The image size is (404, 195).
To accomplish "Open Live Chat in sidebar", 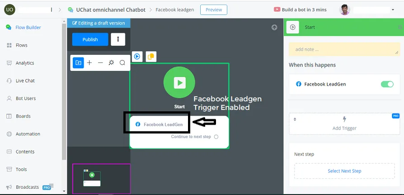I will (x=25, y=81).
